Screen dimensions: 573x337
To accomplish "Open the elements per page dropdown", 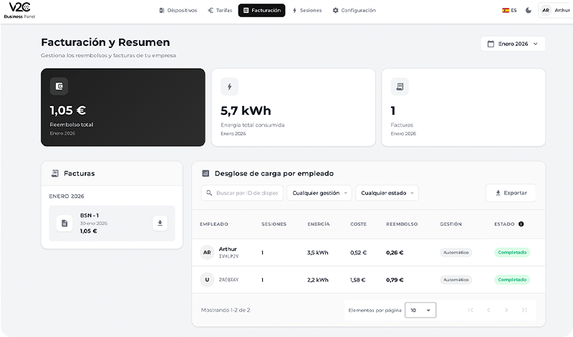I will coord(420,310).
